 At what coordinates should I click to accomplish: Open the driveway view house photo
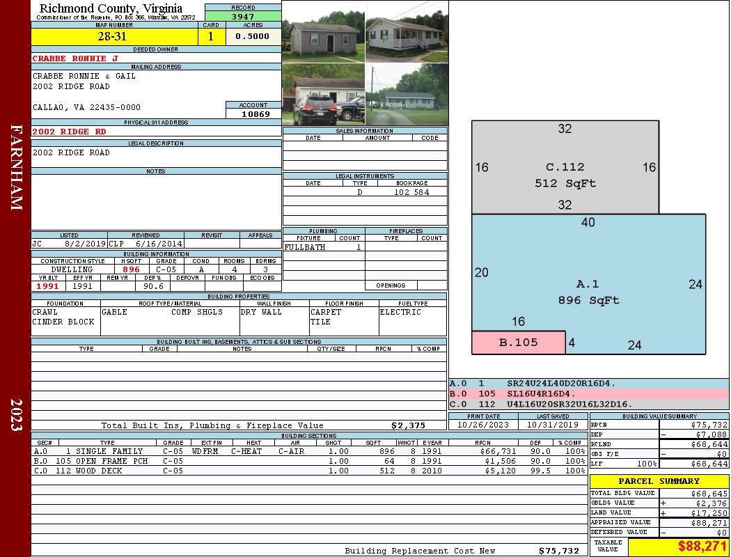(x=407, y=95)
